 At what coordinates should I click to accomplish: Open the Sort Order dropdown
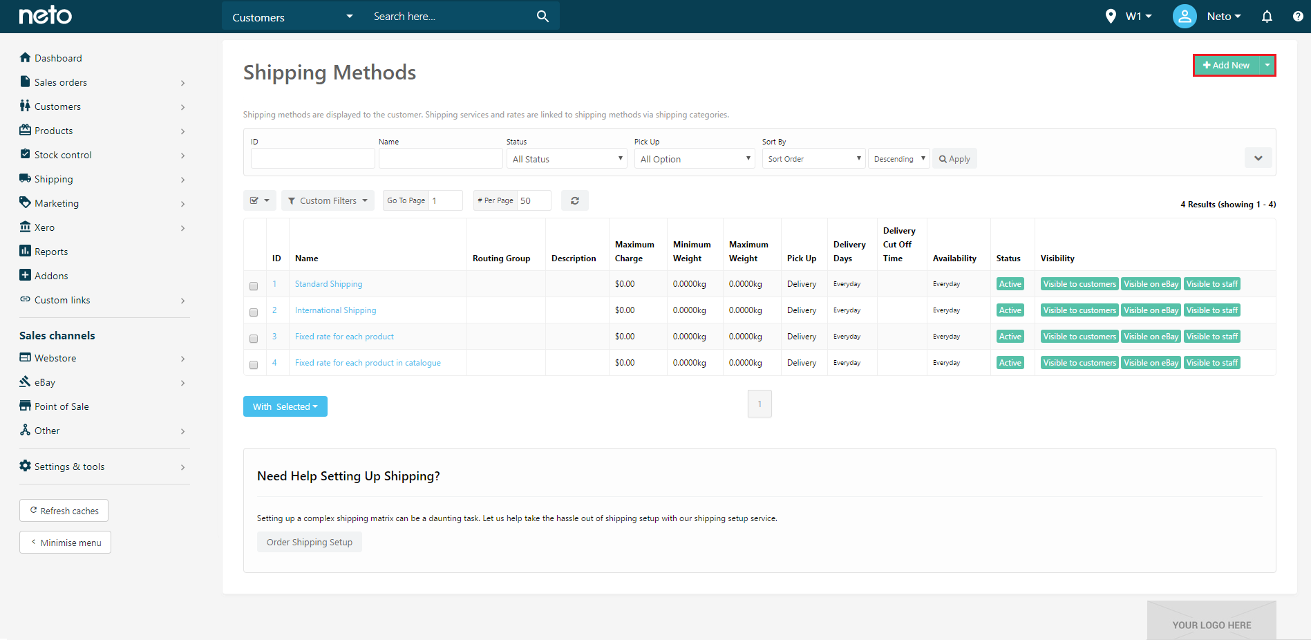click(x=813, y=159)
